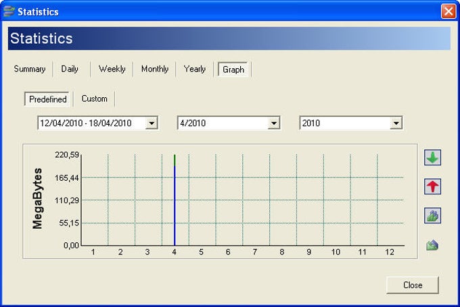
Task: Switch to the Yearly tab
Action: [x=195, y=69]
